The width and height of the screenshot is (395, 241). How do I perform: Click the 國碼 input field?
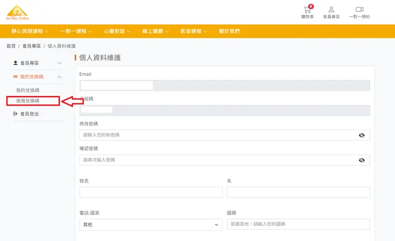pyautogui.click(x=298, y=224)
